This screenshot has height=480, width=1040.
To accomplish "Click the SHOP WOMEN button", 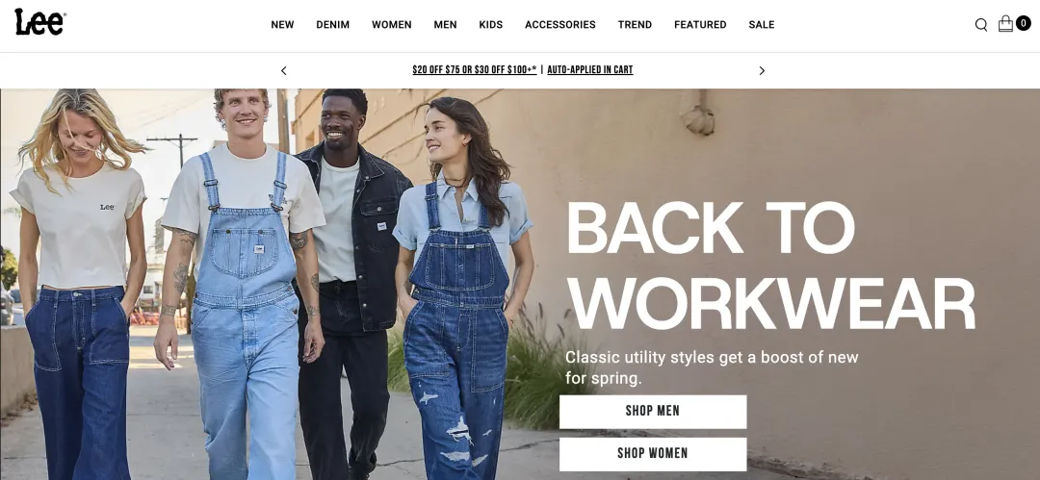I will 653,454.
